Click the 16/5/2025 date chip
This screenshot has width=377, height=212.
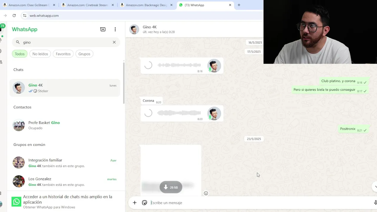pyautogui.click(x=255, y=42)
